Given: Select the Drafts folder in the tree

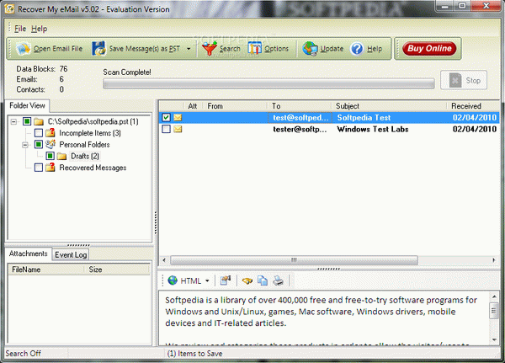Looking at the screenshot, I should (85, 156).
